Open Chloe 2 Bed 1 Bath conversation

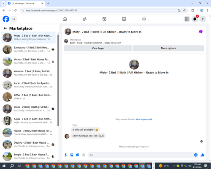point(28,109)
